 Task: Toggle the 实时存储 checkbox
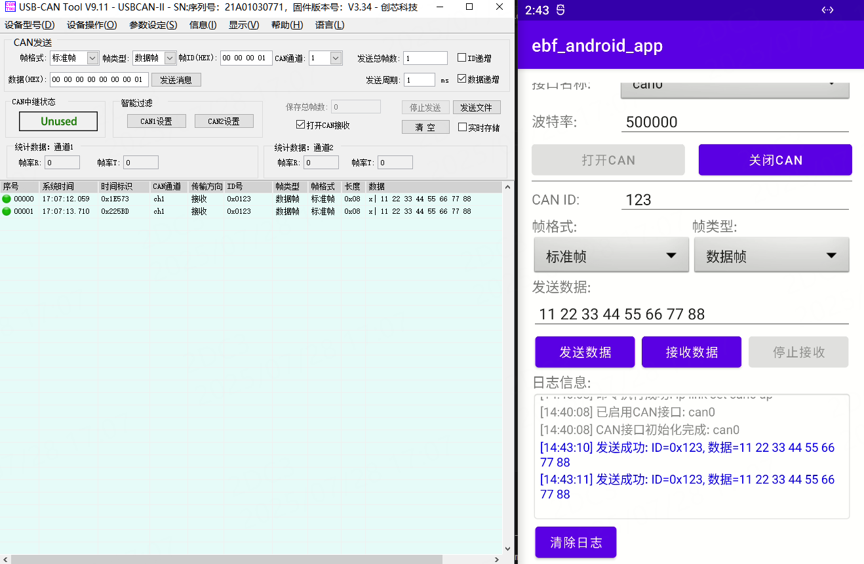coord(462,127)
